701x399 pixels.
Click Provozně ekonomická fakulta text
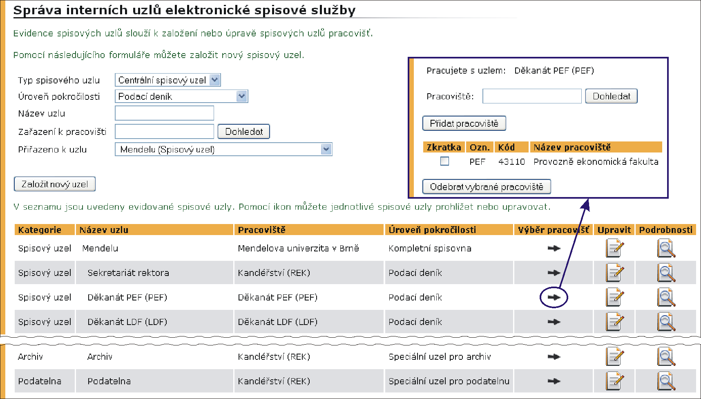pyautogui.click(x=596, y=161)
